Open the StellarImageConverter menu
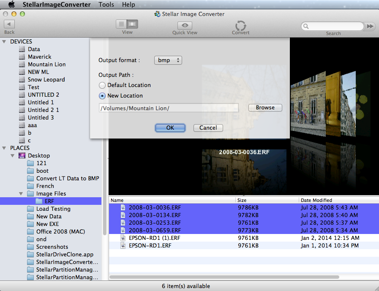 point(57,4)
